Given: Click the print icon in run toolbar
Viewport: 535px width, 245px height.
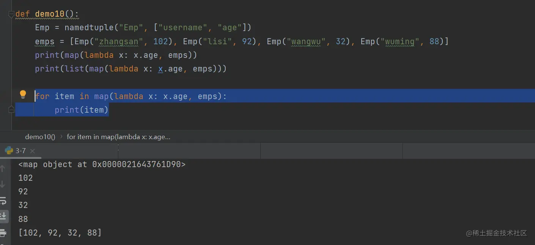Looking at the screenshot, I should tap(3, 232).
